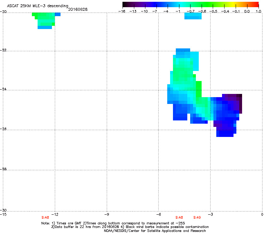Click the blue data patch below -26 line
The height and width of the screenshot is (233, 265).
tap(225, 133)
